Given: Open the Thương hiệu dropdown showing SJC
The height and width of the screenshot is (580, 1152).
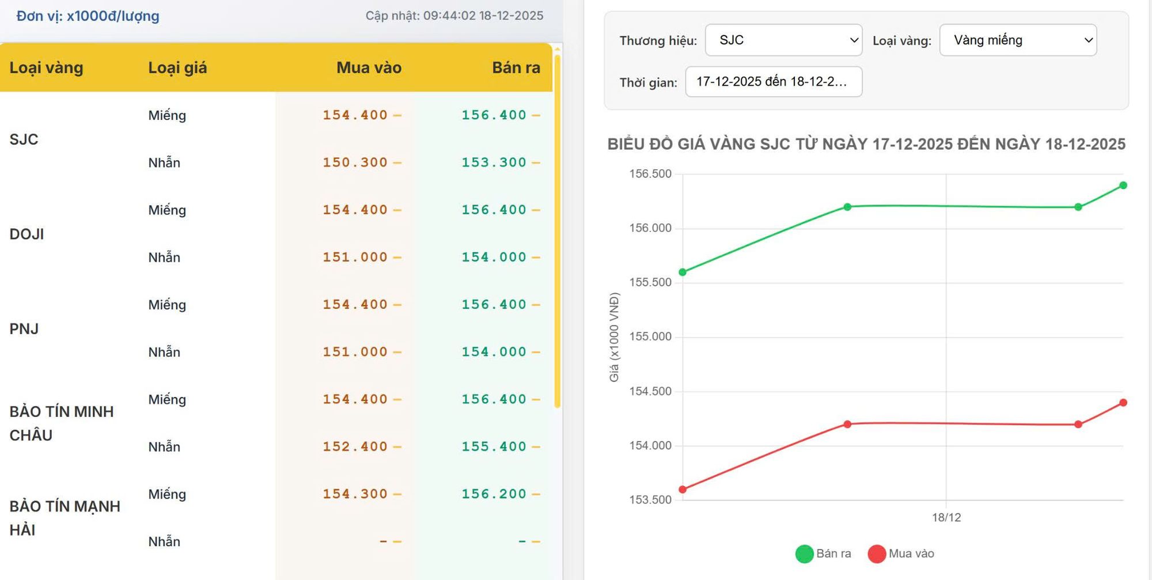Looking at the screenshot, I should [783, 40].
